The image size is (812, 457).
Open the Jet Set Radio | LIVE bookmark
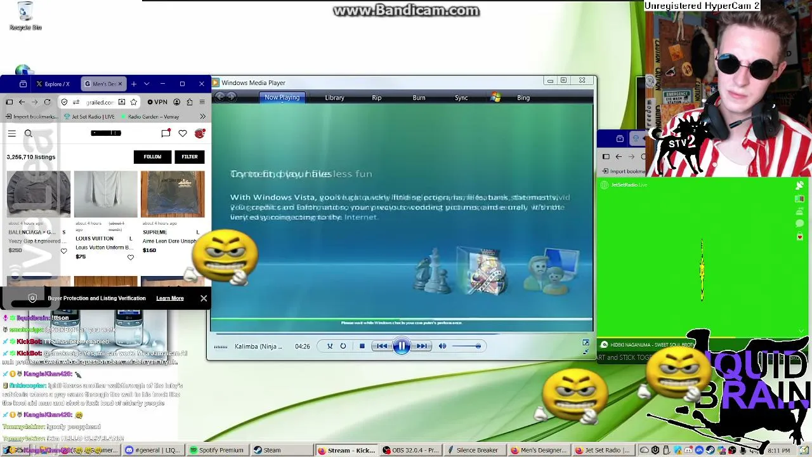pos(89,117)
